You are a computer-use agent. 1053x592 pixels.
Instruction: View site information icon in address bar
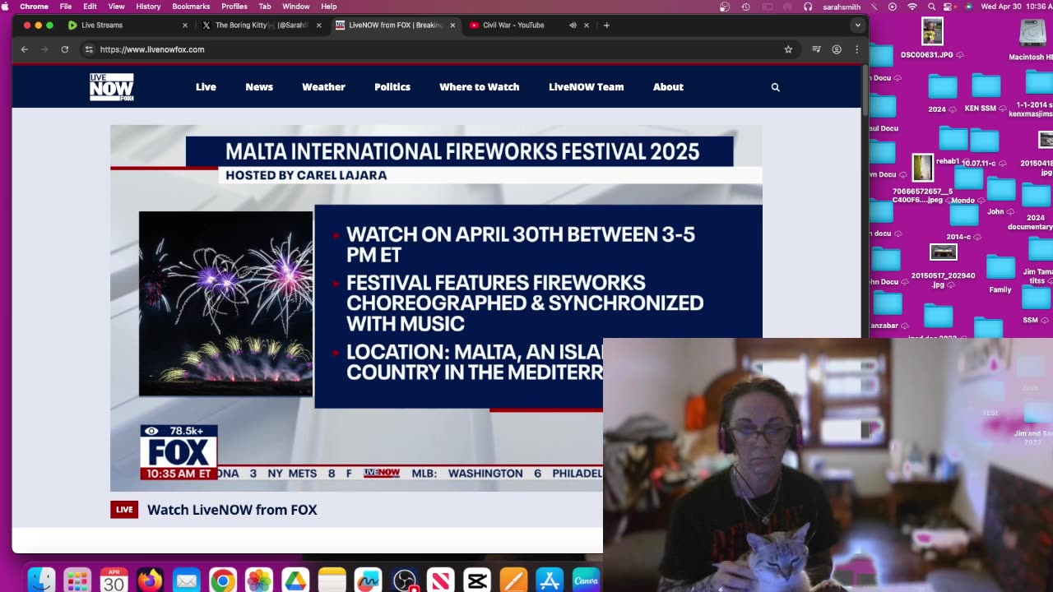click(89, 49)
